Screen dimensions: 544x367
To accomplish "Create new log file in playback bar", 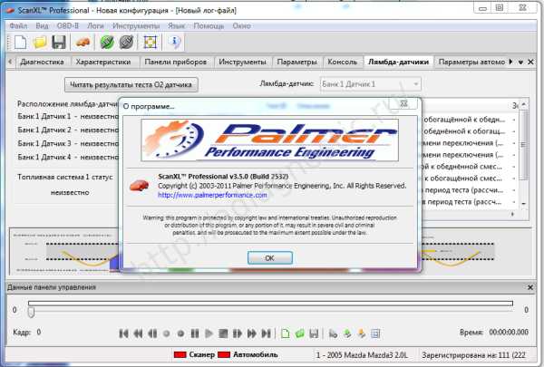I will 286,333.
